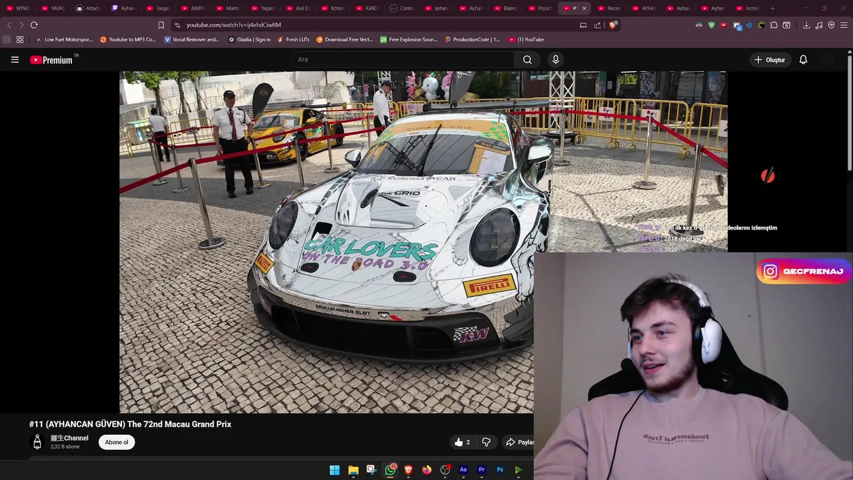This screenshot has height=480, width=853.
Task: Open the Brave VPN shield icon
Action: coord(832,25)
